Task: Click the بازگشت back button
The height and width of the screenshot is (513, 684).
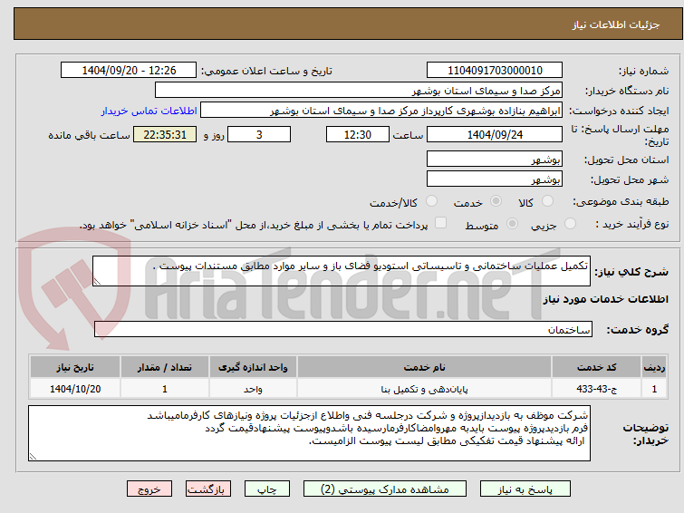Action: pyautogui.click(x=208, y=489)
